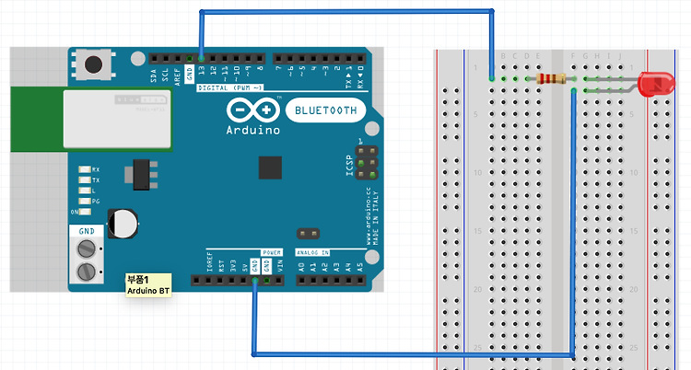The height and width of the screenshot is (370, 691).
Task: Click the TX1 pin socket
Action: tap(348, 59)
